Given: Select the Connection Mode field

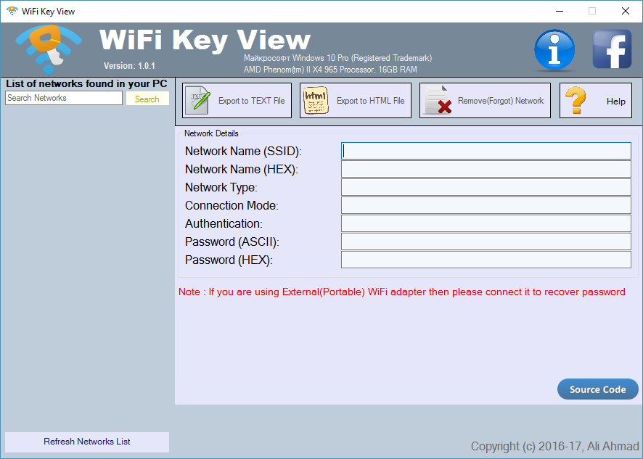Looking at the screenshot, I should pos(486,205).
